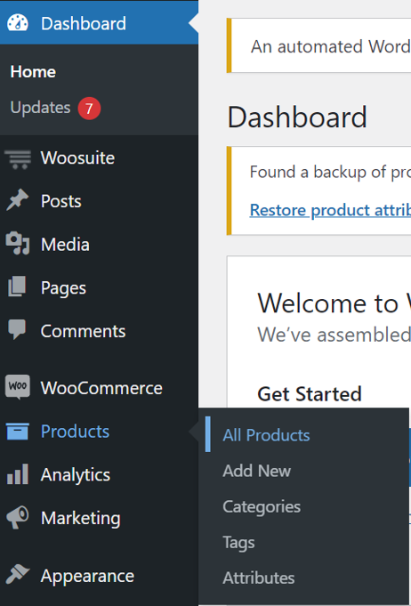Select Tags in the Products flyout
Image resolution: width=411 pixels, height=606 pixels.
[238, 543]
